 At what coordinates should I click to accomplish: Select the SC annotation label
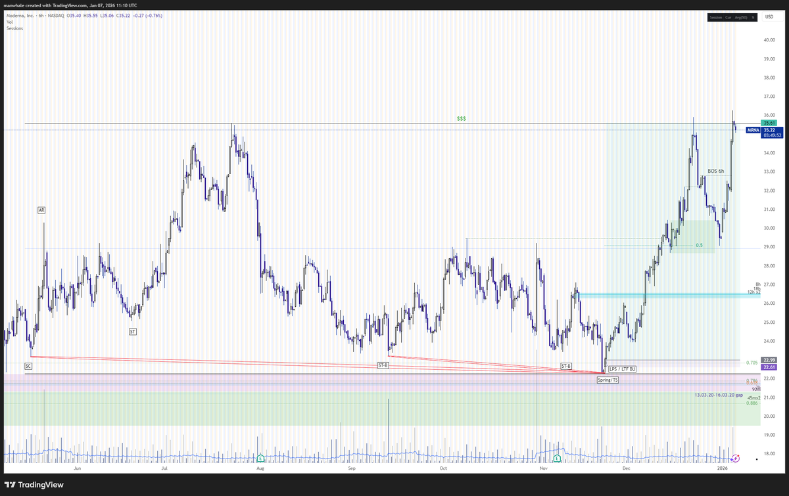point(28,365)
